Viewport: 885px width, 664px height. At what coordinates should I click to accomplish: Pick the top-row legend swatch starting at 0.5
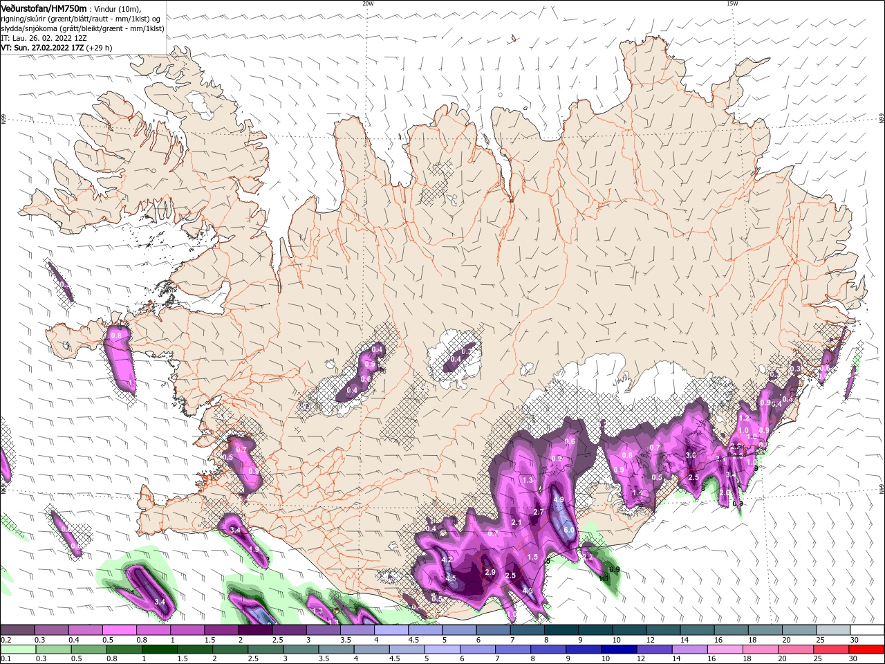[119, 629]
